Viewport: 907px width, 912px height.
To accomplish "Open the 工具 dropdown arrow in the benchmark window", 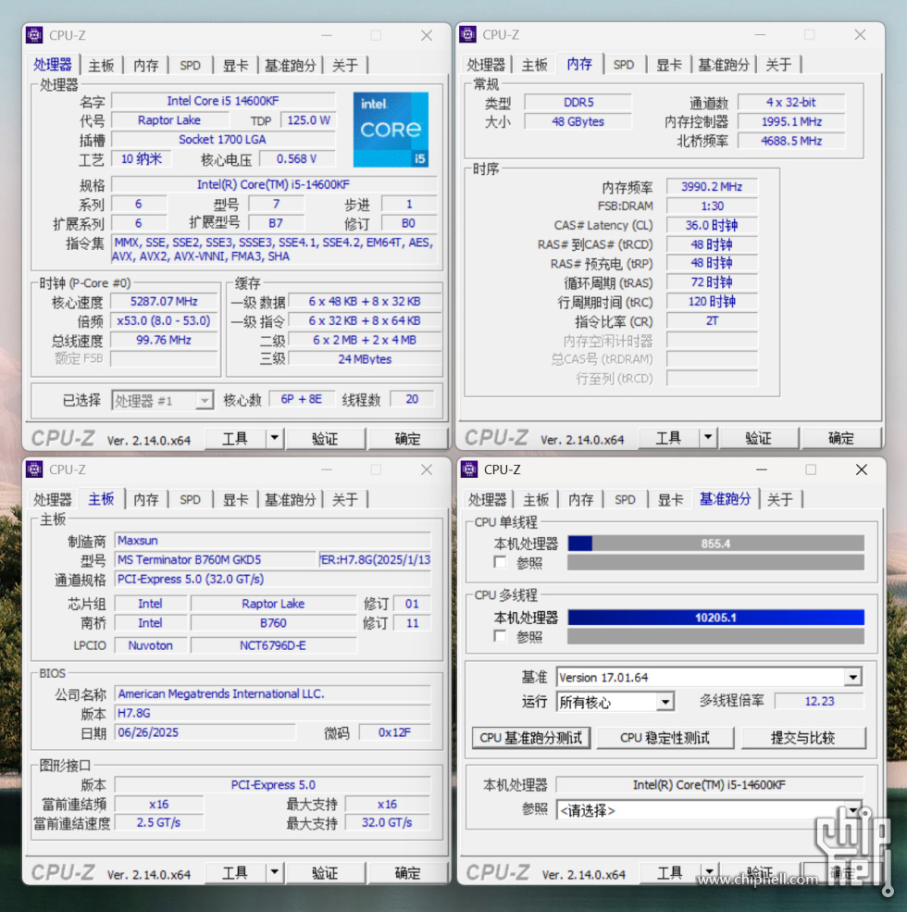I will coord(709,872).
